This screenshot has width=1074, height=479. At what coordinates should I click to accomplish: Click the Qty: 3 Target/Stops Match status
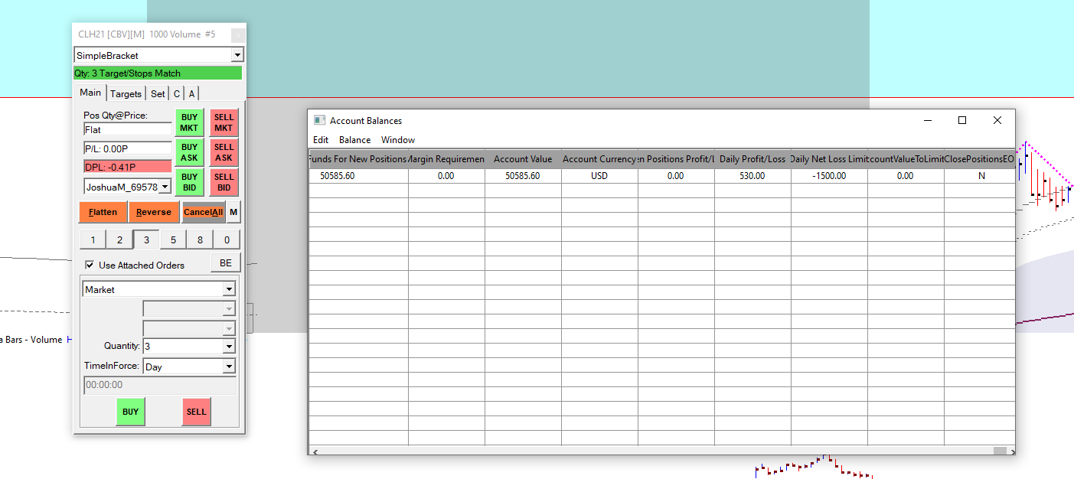158,73
